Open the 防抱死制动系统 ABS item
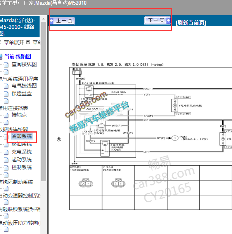The height and width of the screenshot is (234, 232). click(17, 182)
